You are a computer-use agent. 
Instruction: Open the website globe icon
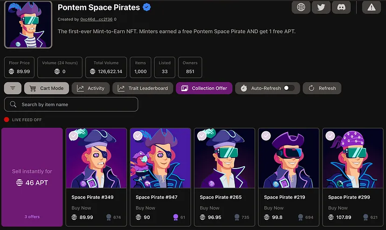click(x=301, y=7)
